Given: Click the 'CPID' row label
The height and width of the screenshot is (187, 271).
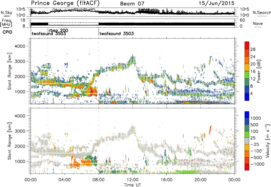Looking at the screenshot, I should click(x=7, y=32).
